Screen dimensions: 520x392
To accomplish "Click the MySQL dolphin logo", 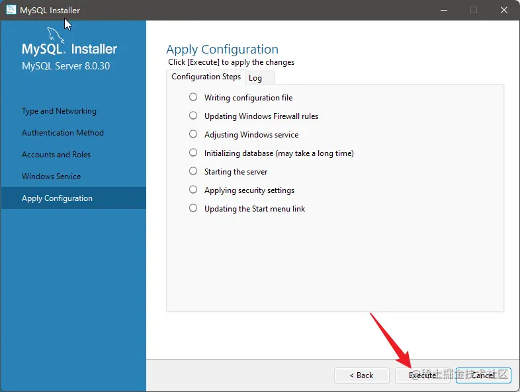I will click(x=56, y=36).
